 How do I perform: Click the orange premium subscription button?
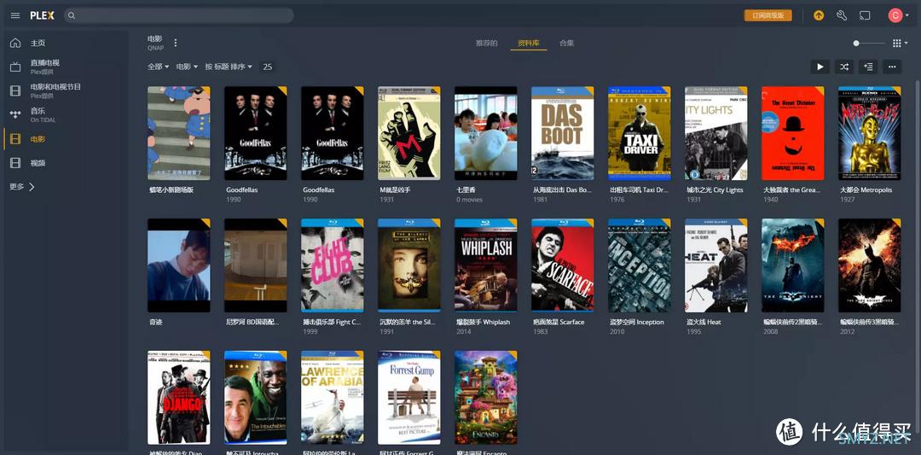coord(767,15)
